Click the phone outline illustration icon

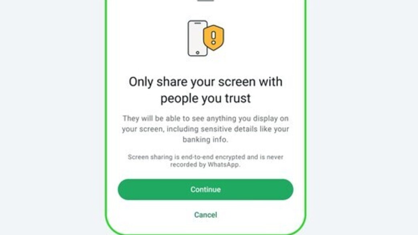click(197, 38)
